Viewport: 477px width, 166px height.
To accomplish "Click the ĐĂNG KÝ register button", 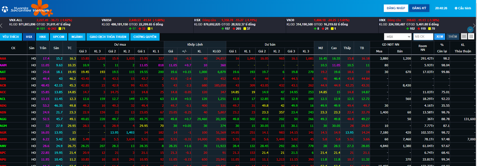I will [x=419, y=8].
